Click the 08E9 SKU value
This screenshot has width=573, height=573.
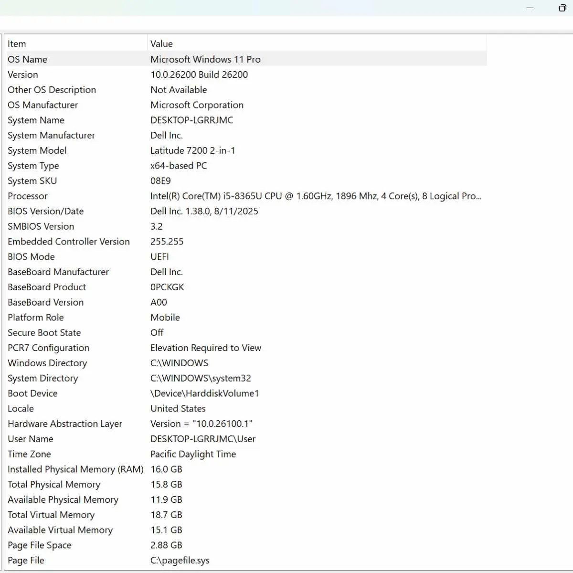click(160, 181)
